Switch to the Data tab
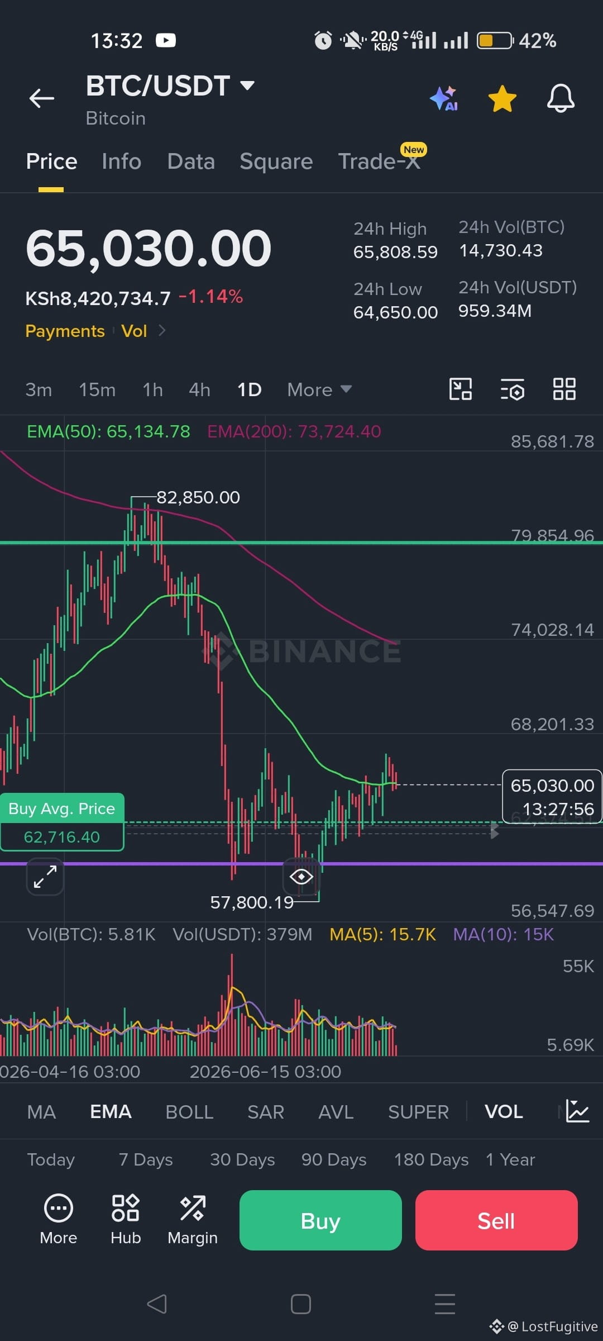The image size is (603, 1341). pos(191,161)
